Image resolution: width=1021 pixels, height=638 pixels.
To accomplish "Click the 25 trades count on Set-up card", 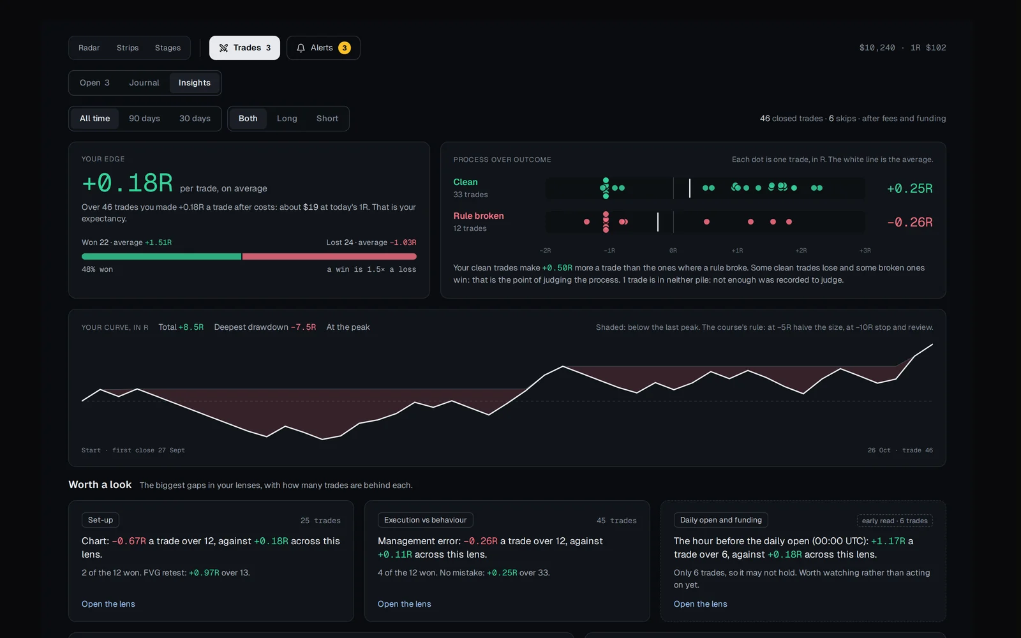I will (320, 521).
